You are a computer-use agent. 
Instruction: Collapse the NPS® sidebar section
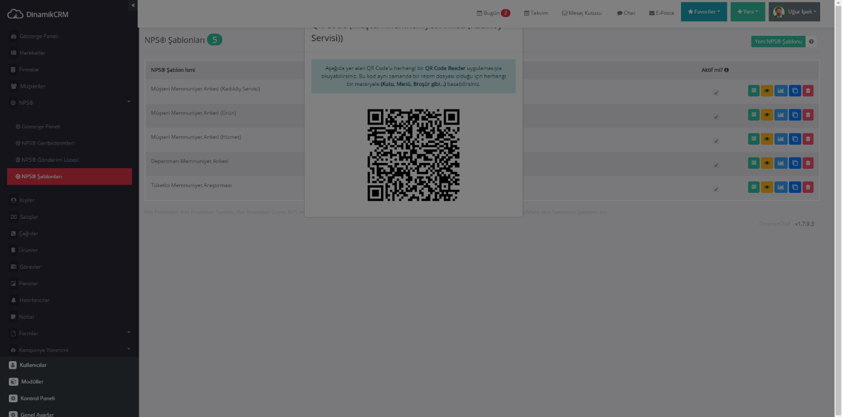coord(129,102)
